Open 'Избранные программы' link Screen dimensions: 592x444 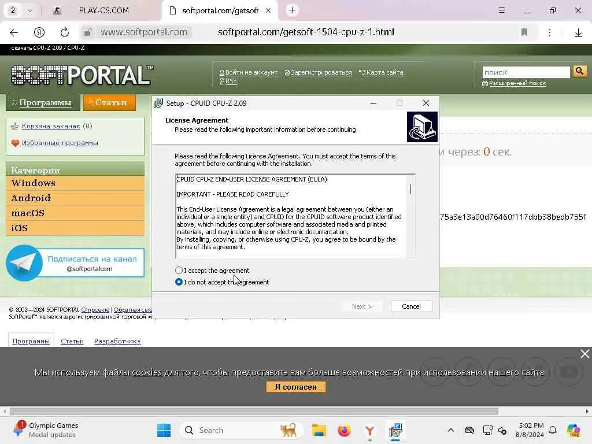[60, 143]
